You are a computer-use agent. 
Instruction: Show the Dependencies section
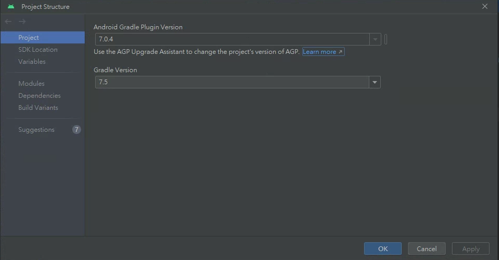tap(39, 96)
